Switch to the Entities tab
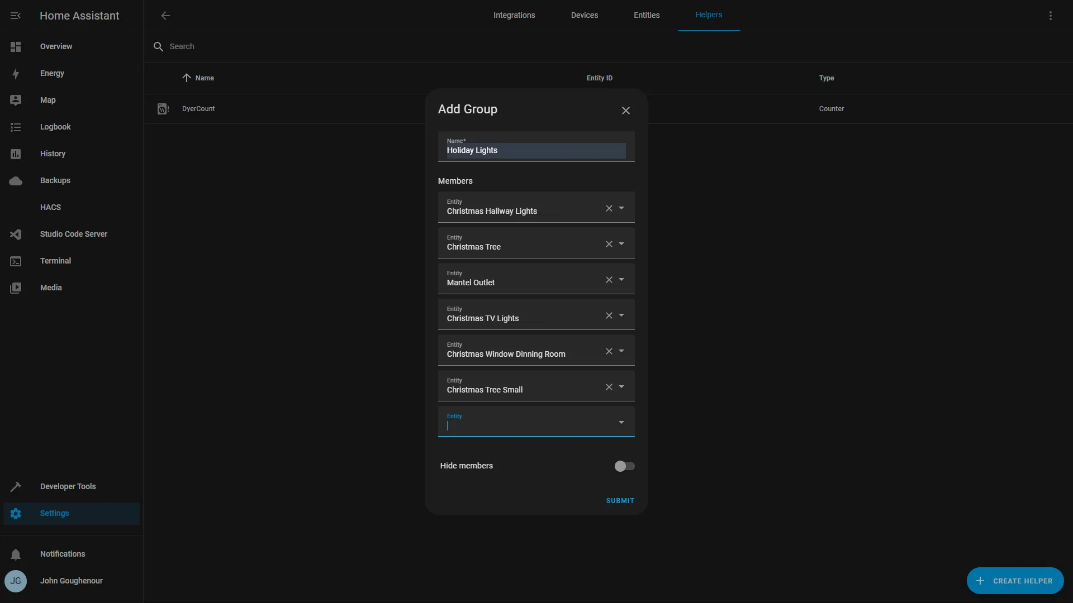1073x603 pixels. coord(646,16)
